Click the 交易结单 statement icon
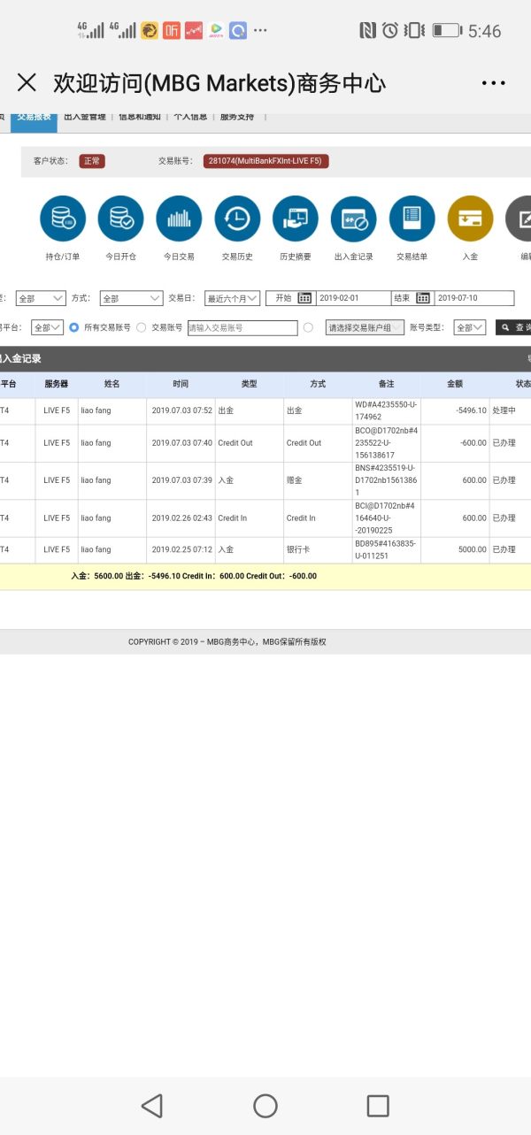This screenshot has width=531, height=1135. coord(412,219)
